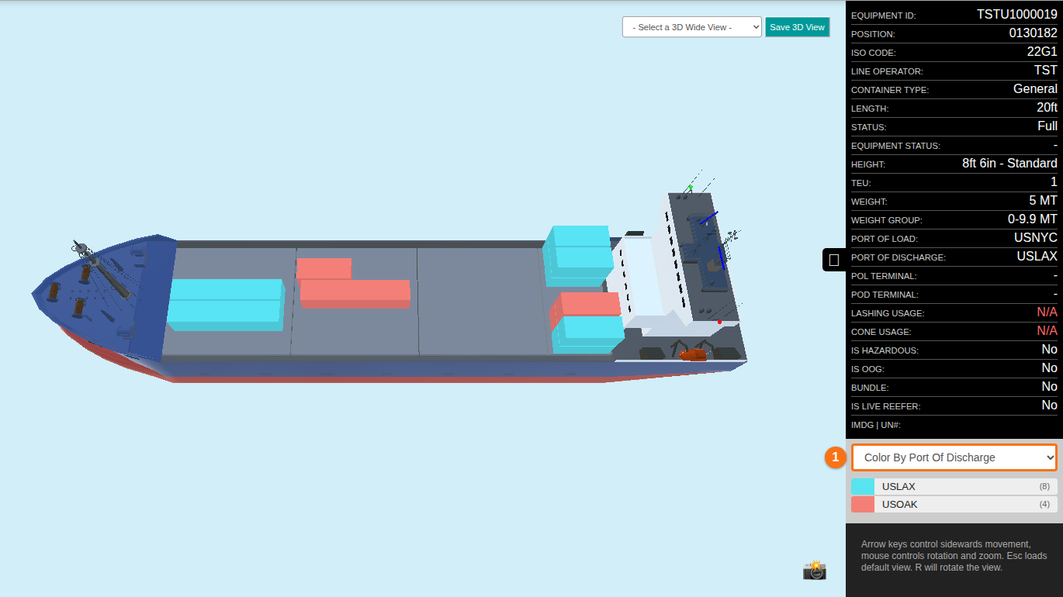Screen dimensions: 1063x597
Task: Click the port of load value USNYC
Action: coord(1036,237)
